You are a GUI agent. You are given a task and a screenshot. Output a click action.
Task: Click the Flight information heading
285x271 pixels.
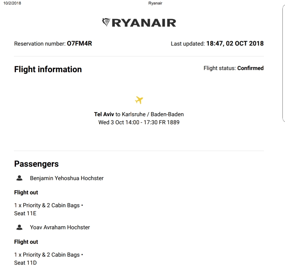(x=48, y=69)
